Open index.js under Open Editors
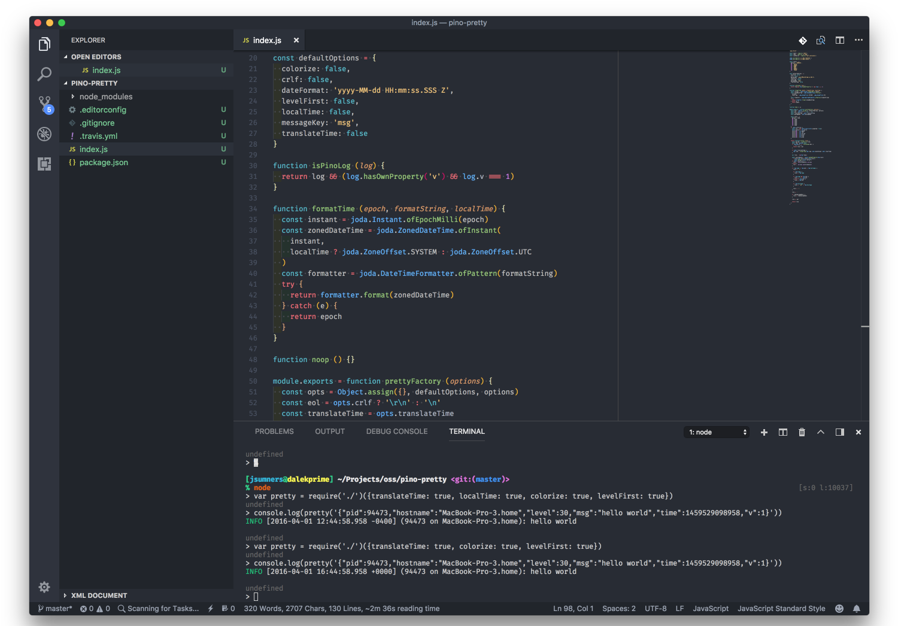Image resolution: width=898 pixels, height=626 pixels. click(147, 70)
